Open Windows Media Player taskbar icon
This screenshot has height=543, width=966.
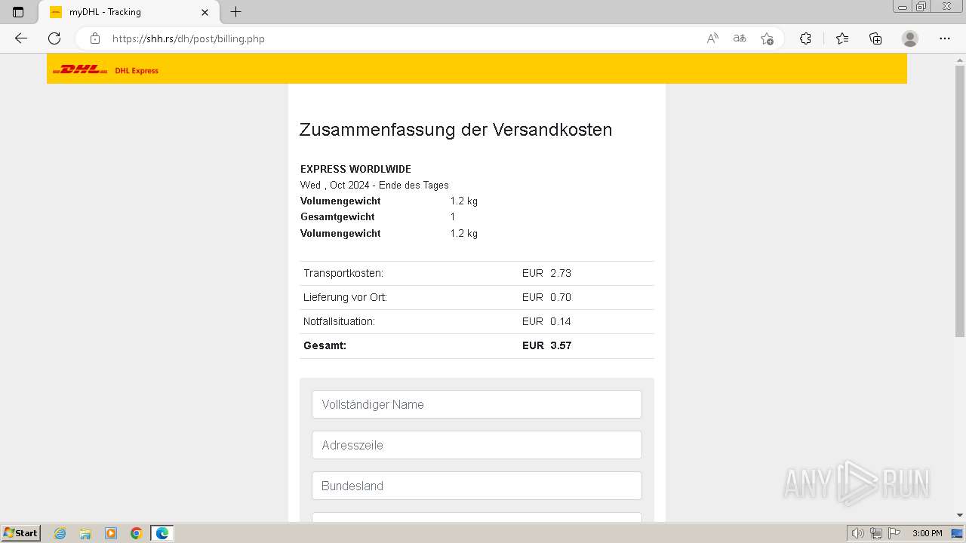coord(111,533)
